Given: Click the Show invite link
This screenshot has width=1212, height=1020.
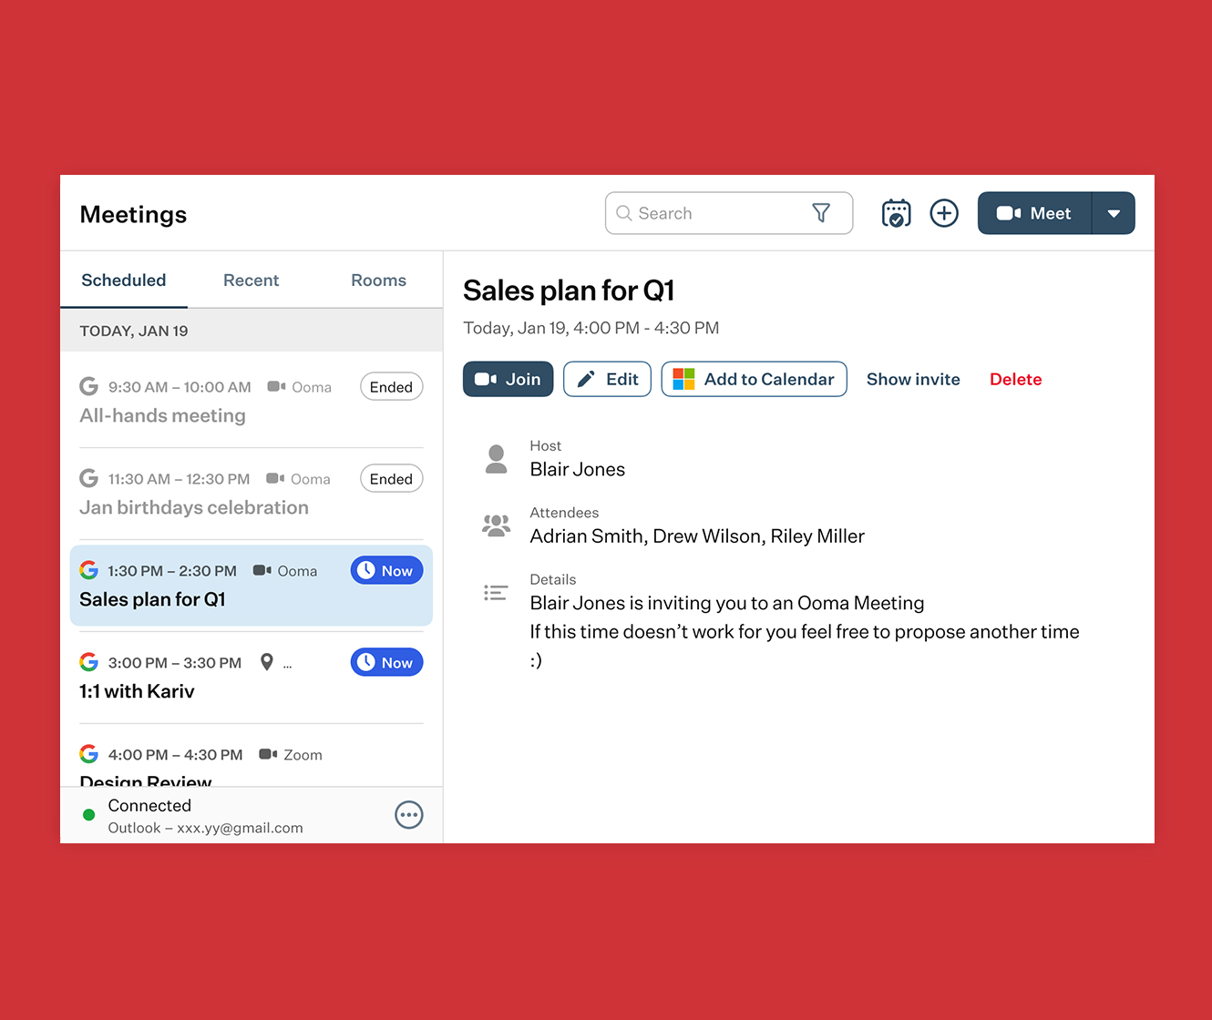Looking at the screenshot, I should coord(912,380).
